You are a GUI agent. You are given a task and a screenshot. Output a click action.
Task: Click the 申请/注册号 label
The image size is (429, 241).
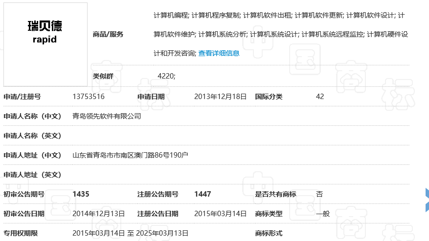(x=22, y=97)
